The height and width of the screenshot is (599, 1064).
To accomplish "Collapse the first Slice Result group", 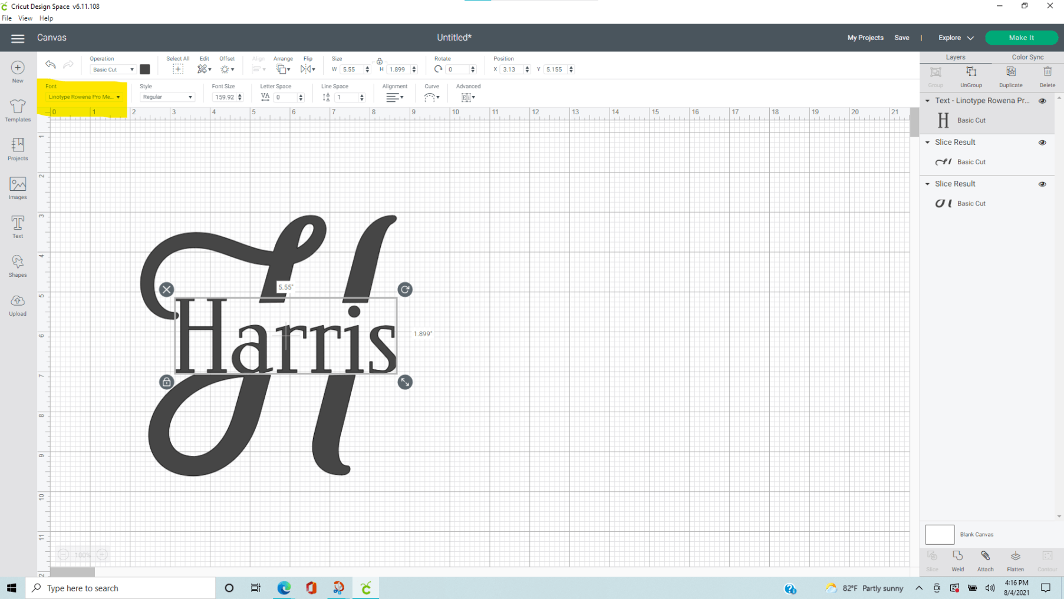I will pos(928,142).
